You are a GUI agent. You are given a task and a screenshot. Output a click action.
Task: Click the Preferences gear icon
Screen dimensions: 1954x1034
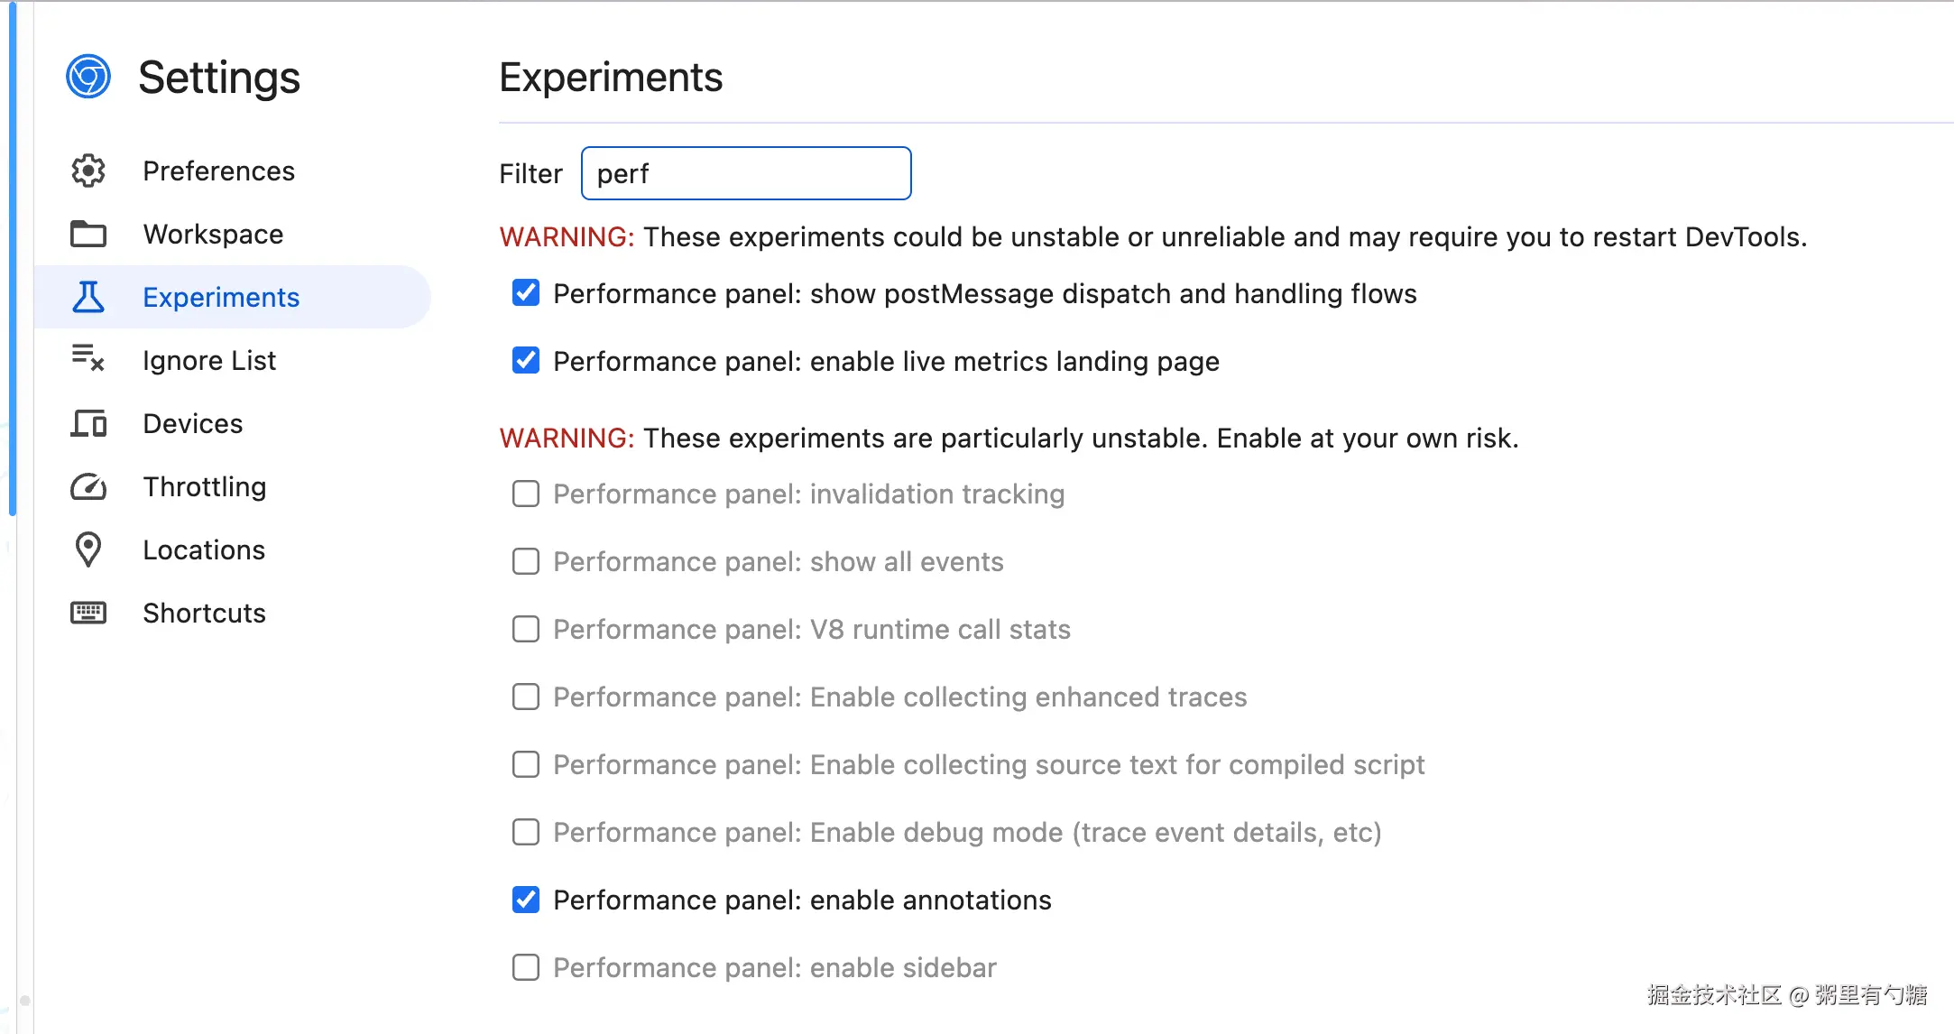[88, 171]
